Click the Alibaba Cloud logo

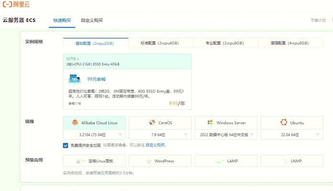(x=16, y=4)
